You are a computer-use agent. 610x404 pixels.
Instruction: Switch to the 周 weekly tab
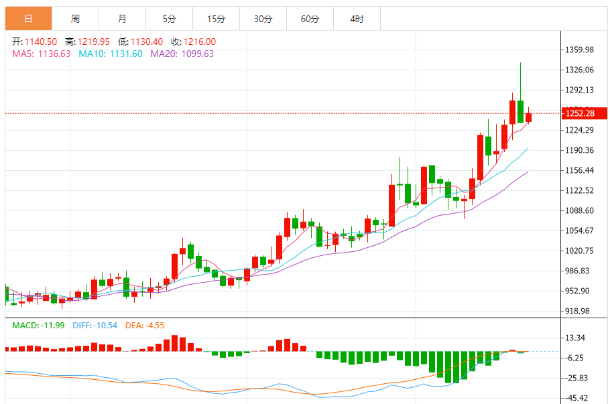coord(76,18)
